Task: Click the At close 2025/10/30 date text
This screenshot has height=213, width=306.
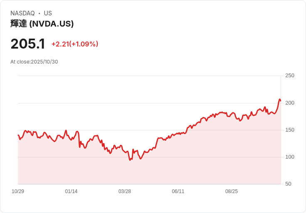Action: click(x=34, y=62)
